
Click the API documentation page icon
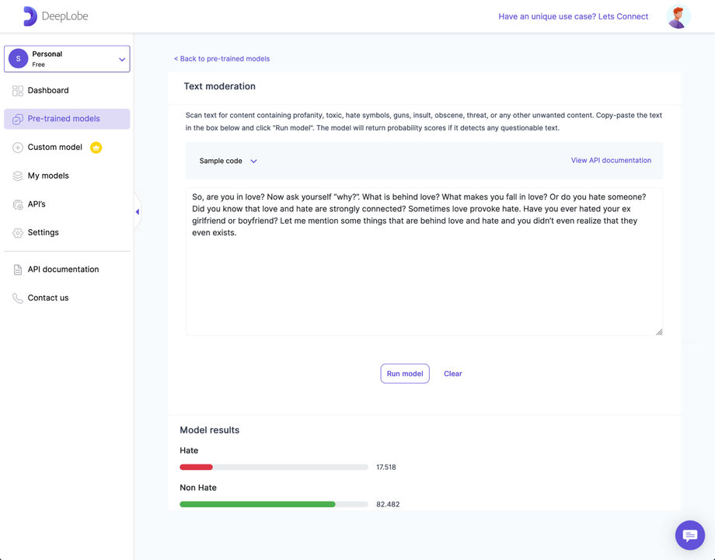click(x=17, y=269)
